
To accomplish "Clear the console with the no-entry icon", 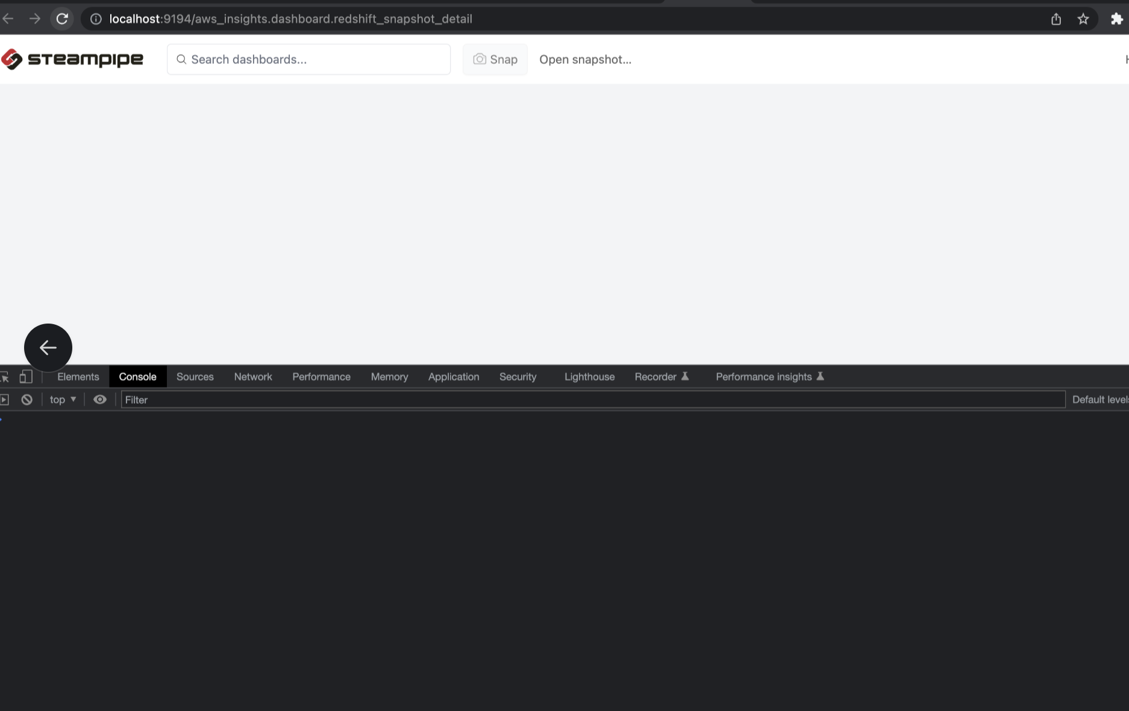I will coord(27,399).
